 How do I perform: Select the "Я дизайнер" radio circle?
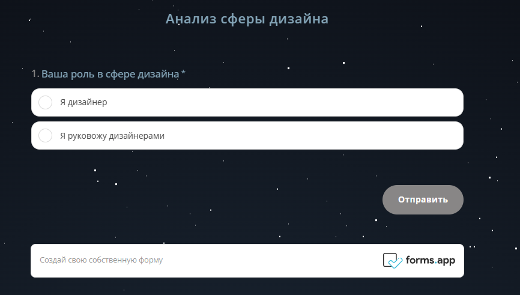(45, 103)
